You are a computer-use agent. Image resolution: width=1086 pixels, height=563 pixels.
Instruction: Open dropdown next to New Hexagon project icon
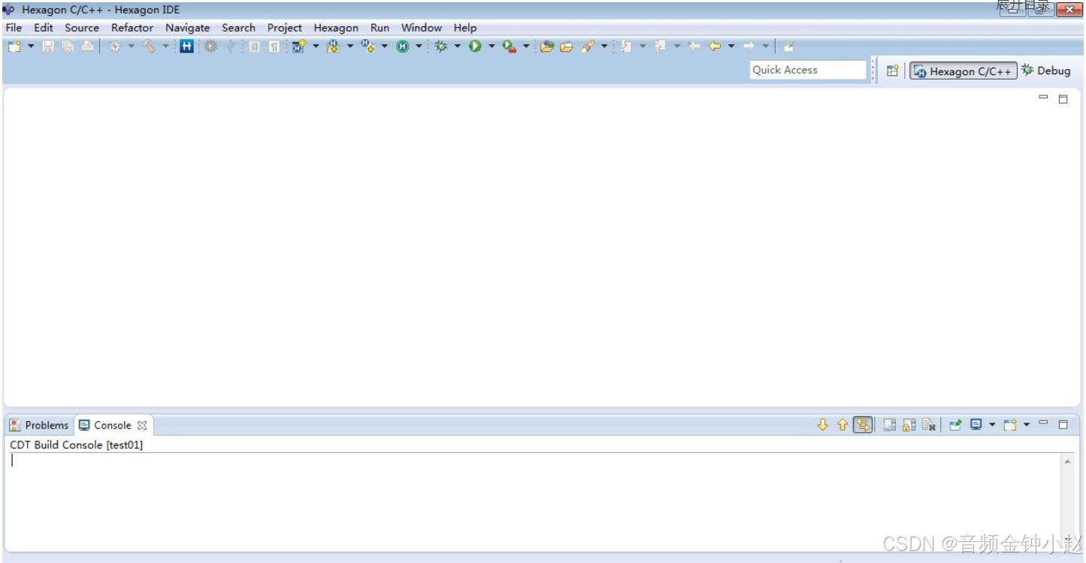[x=316, y=47]
